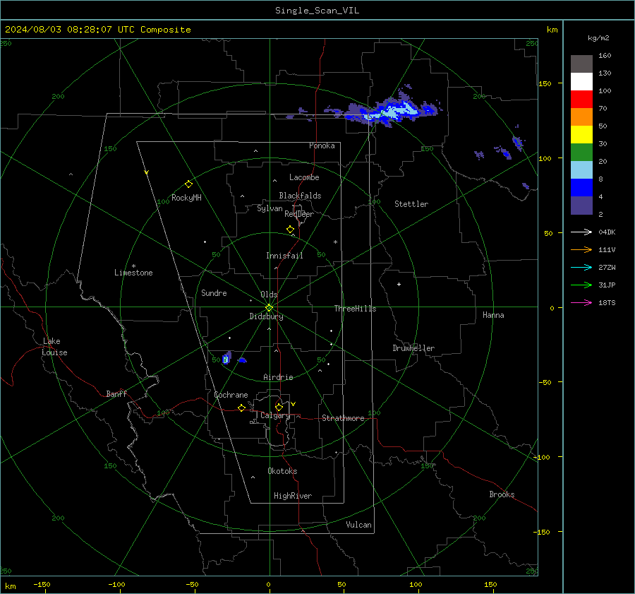635x594 pixels.
Task: Click the Airdrie city label
Action: 278,377
